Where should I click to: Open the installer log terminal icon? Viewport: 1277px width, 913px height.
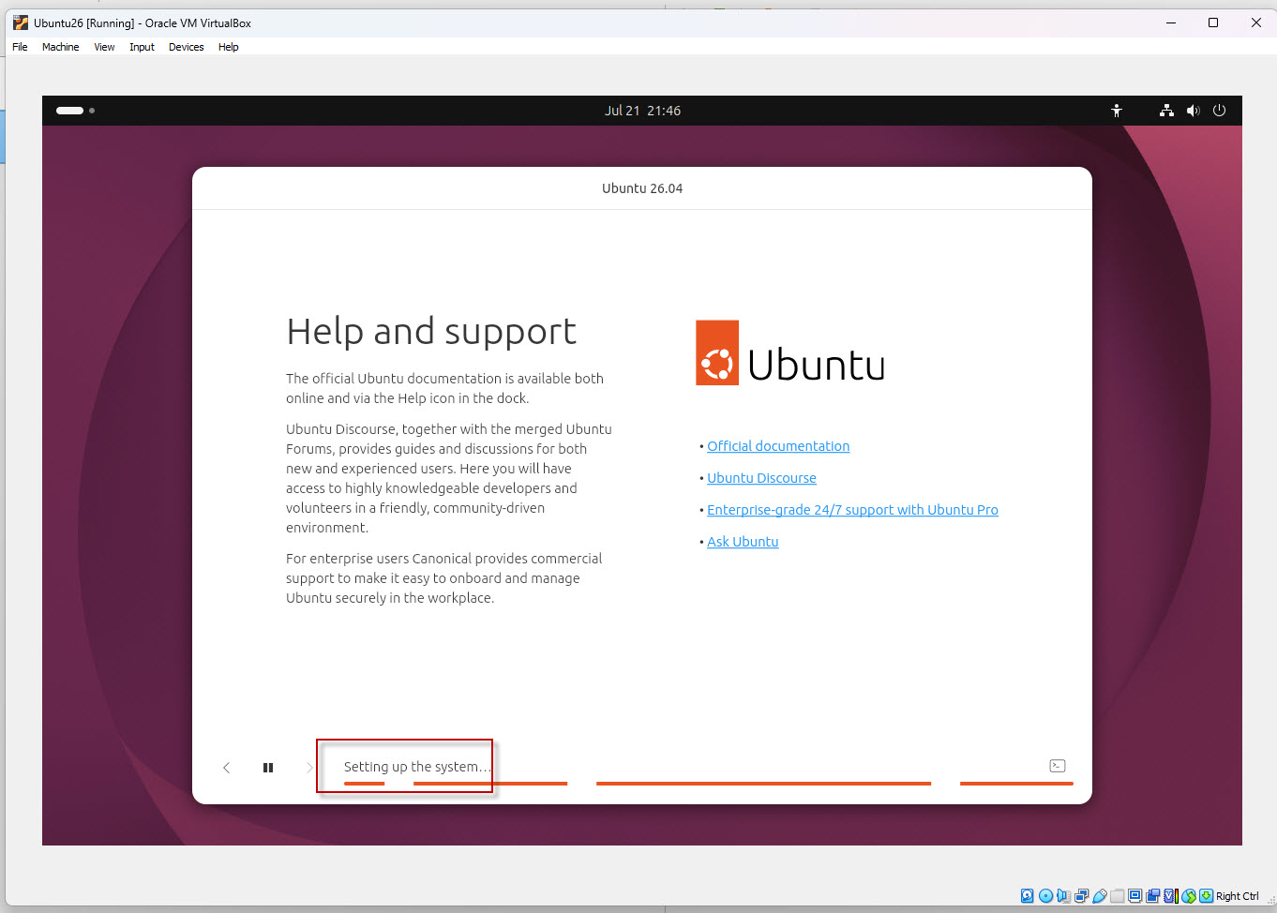coord(1058,766)
